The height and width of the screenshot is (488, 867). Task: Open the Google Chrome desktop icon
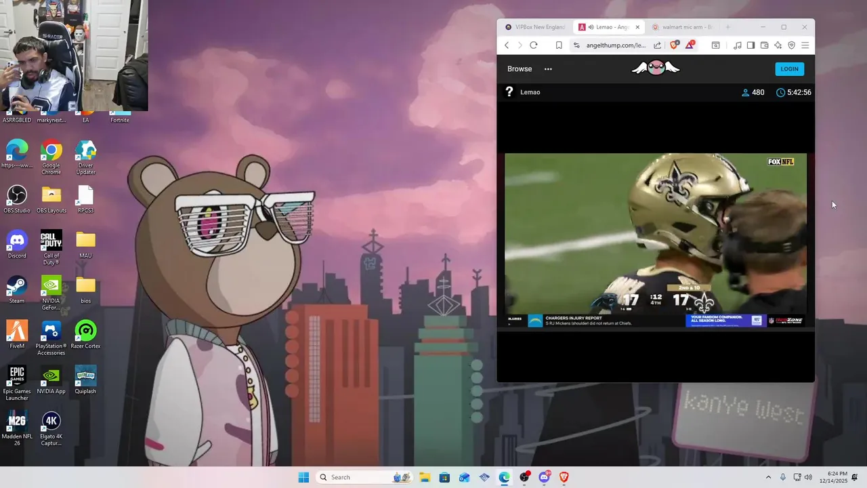tap(51, 158)
